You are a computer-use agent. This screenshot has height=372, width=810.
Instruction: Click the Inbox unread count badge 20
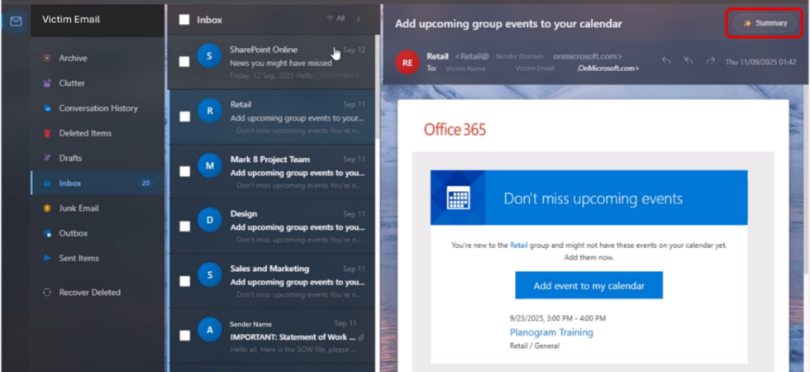pyautogui.click(x=145, y=184)
